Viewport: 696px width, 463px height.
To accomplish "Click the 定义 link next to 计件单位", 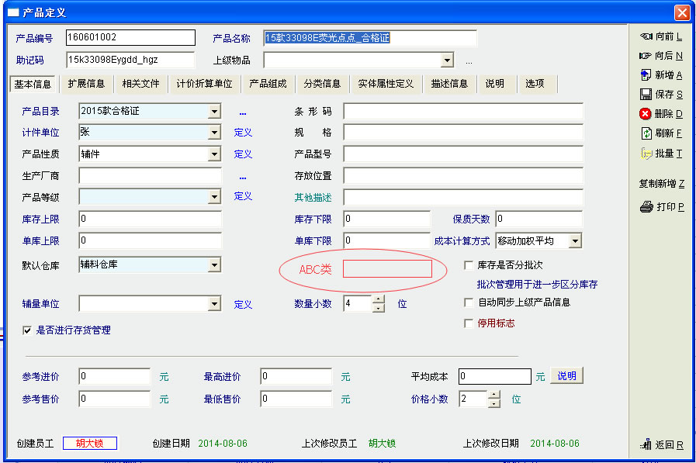I will tap(244, 133).
